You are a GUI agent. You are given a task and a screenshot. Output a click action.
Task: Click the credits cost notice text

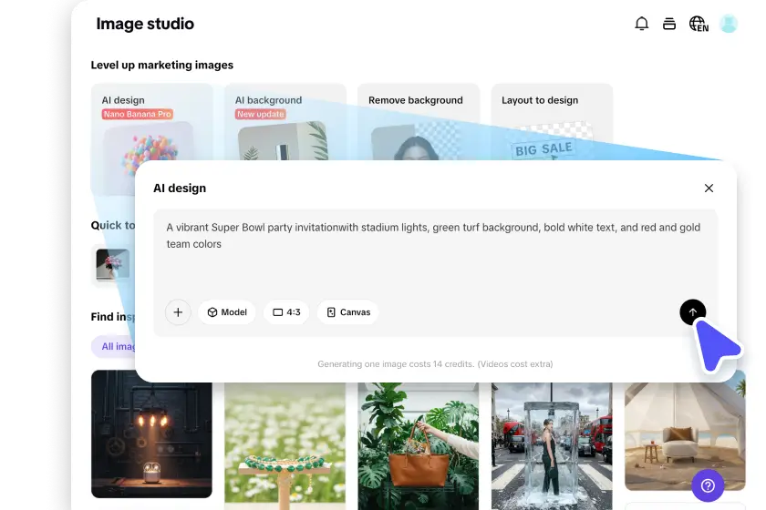coord(435,364)
